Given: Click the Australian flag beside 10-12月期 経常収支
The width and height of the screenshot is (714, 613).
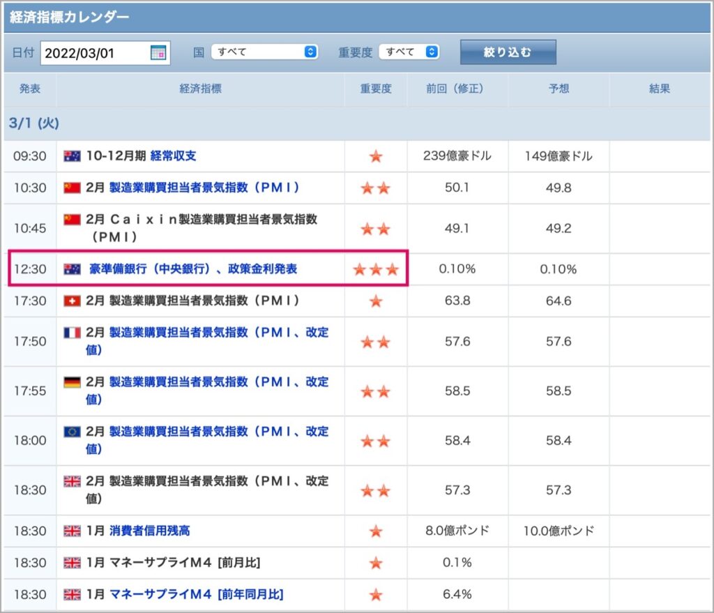Looking at the screenshot, I should coord(72,156).
